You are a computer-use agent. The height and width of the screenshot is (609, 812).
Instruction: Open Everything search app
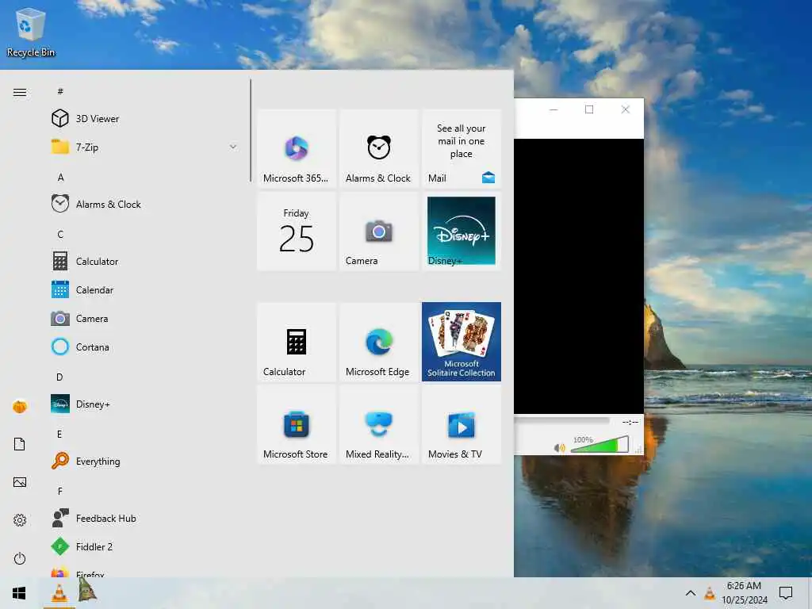tap(143, 461)
